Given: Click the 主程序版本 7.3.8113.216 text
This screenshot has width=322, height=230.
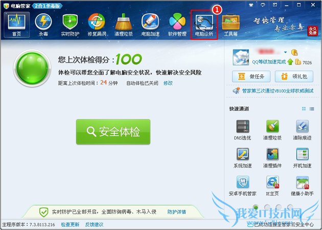Looking at the screenshot, I should 29,224.
